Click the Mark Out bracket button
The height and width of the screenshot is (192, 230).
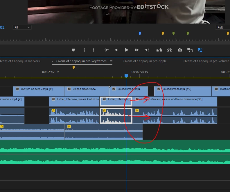pyautogui.click(x=93, y=50)
